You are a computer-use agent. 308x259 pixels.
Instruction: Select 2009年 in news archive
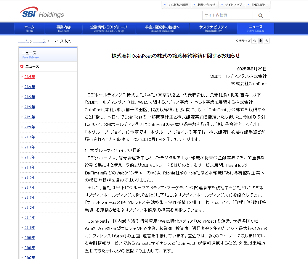click(30, 238)
